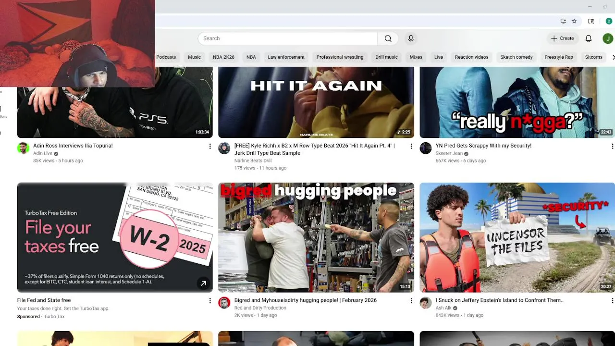The image size is (615, 346).
Task: Select the Music category chip
Action: (195, 57)
